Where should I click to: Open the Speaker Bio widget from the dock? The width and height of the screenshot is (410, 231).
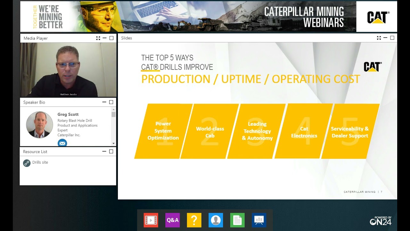coord(216,220)
